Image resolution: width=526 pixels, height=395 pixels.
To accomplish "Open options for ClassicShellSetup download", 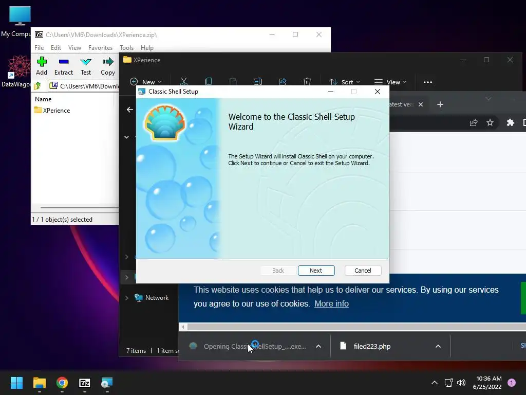I will (x=318, y=346).
